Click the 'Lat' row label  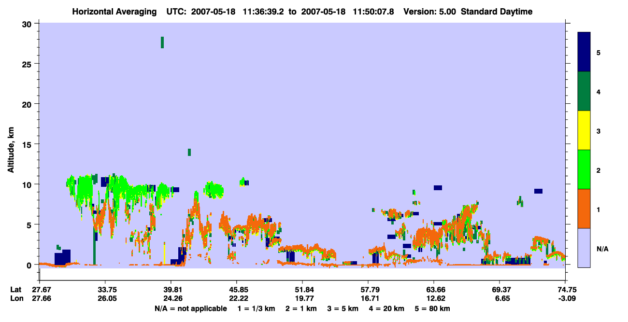(16, 290)
